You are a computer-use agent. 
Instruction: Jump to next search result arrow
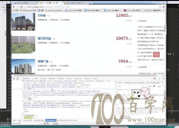click(x=48, y=123)
